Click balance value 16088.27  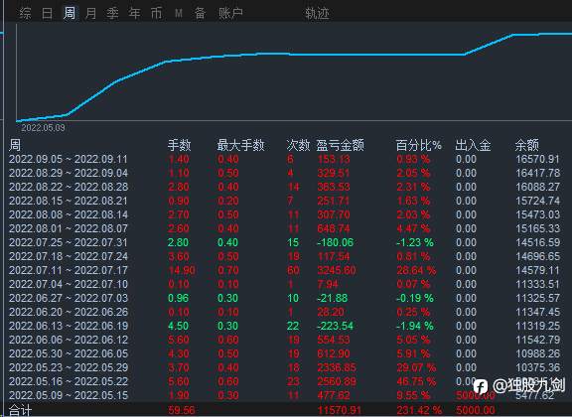(x=537, y=187)
